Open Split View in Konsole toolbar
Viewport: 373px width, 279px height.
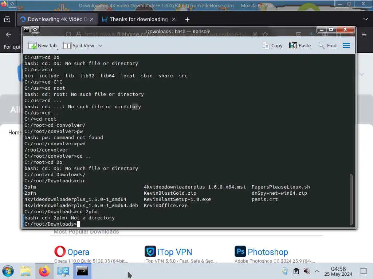point(79,45)
